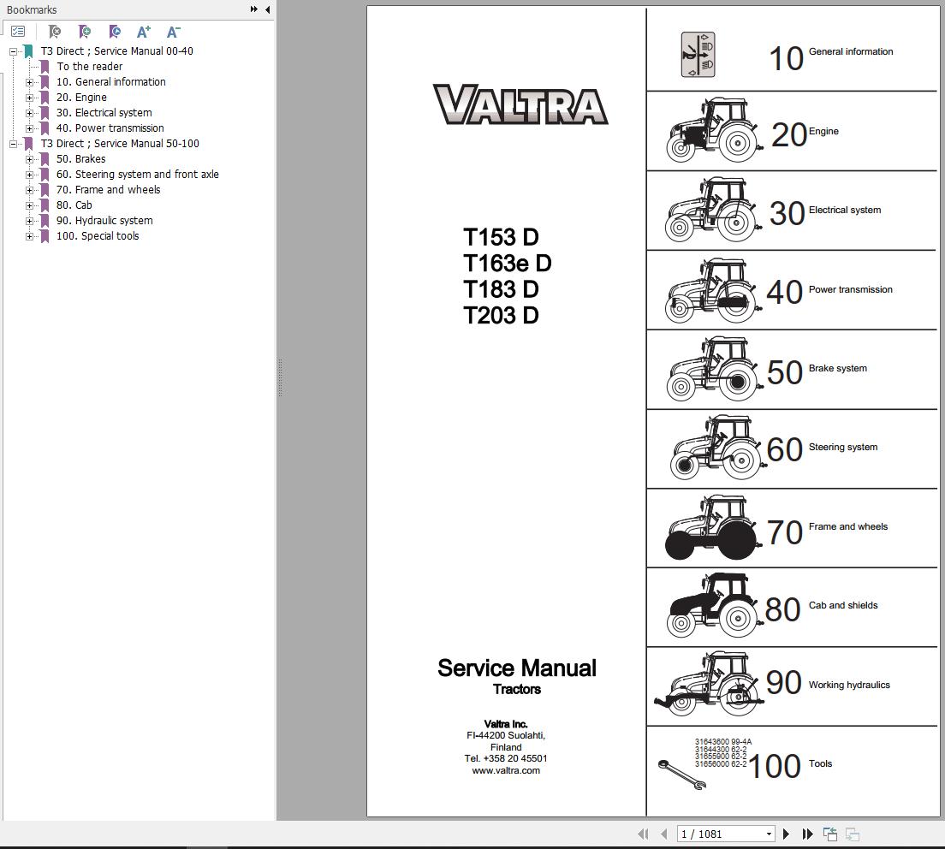Expand the 30. Electrical system bookmark

click(29, 113)
